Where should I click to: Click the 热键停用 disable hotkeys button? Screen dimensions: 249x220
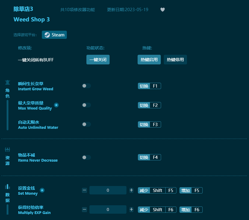coord(175,60)
